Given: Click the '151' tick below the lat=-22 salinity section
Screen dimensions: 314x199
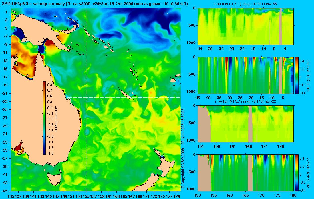Looking at the screenshot, I should pyautogui.click(x=201, y=146).
